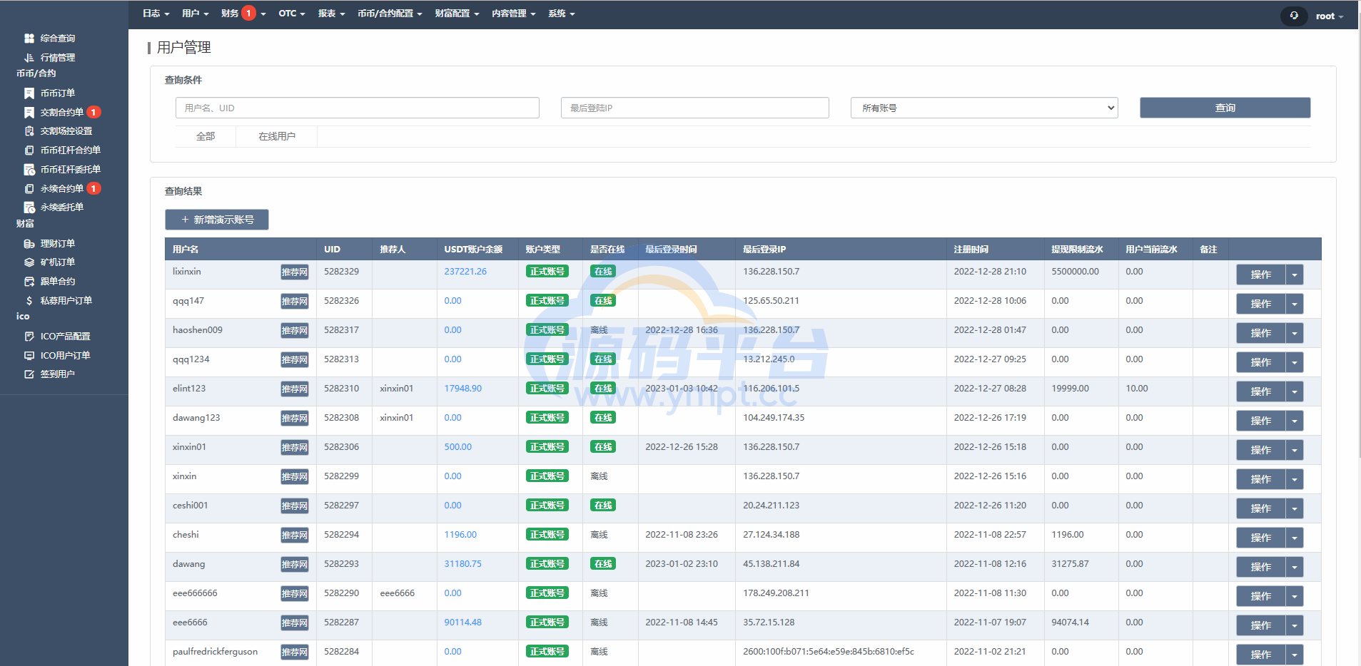1361x666 pixels.
Task: Click the 查询 search button
Action: (1225, 108)
